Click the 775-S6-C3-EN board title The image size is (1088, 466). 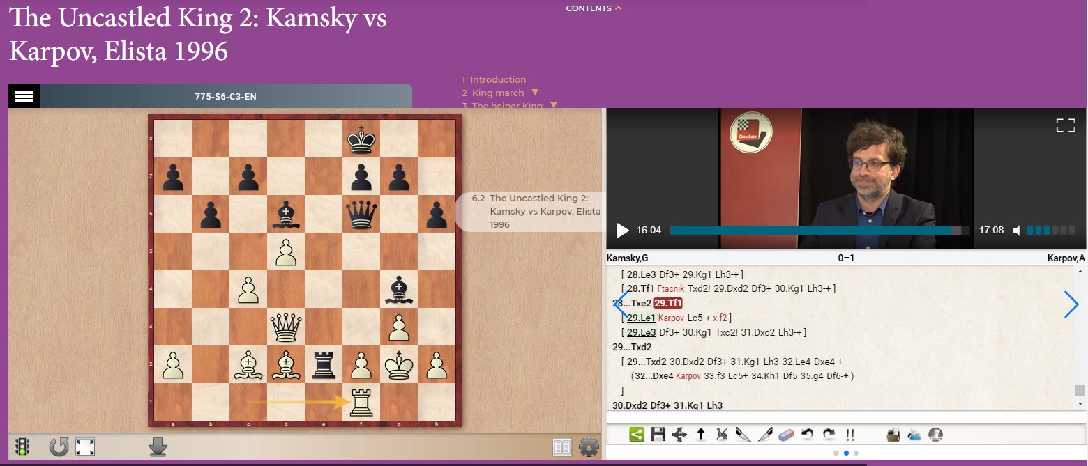coord(226,96)
